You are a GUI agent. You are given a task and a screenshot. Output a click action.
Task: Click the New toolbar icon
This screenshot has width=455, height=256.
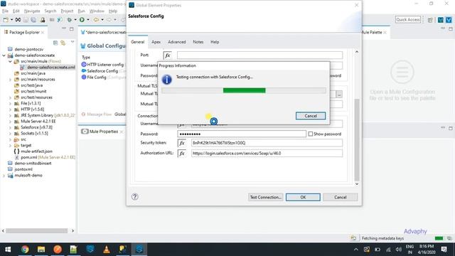click(6, 20)
